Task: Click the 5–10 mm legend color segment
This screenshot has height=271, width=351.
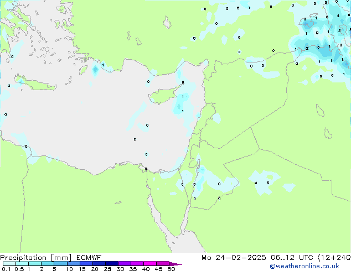Action: click(60, 264)
